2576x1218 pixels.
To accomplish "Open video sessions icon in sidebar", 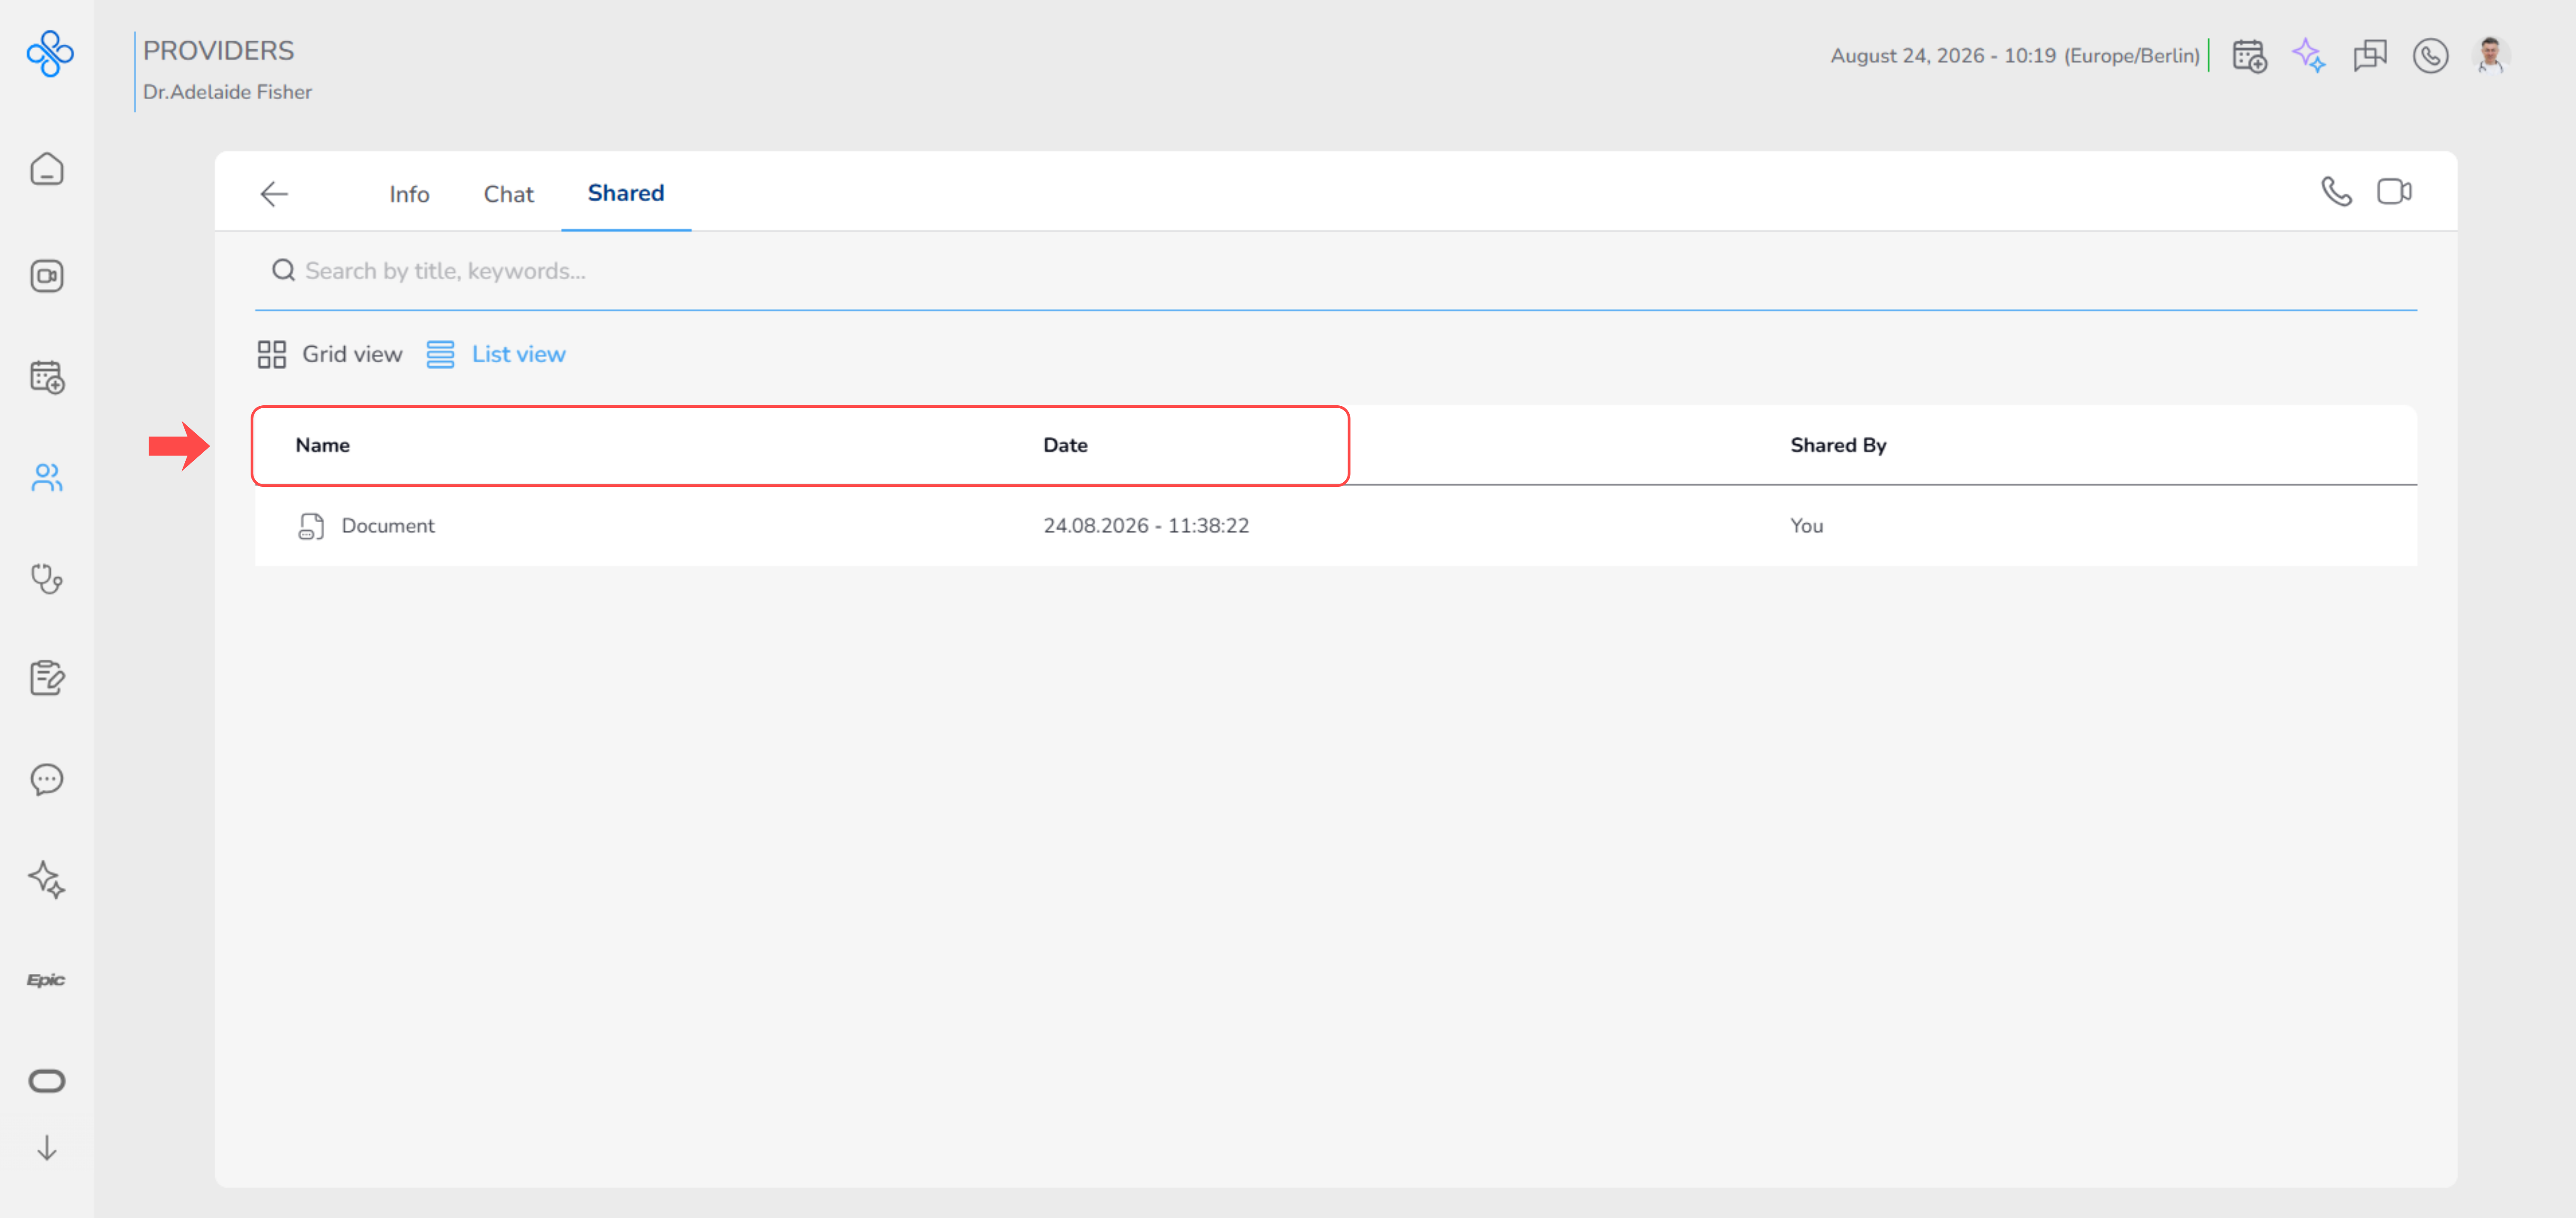I will coord(47,276).
